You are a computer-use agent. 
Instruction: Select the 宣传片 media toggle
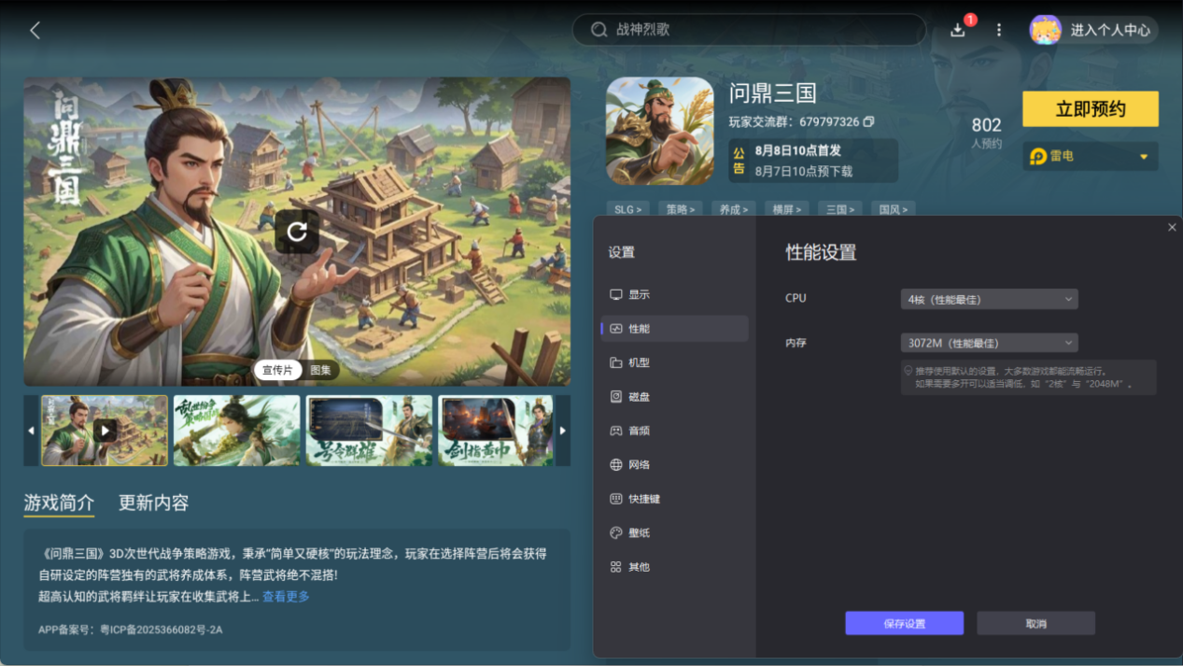(x=277, y=370)
